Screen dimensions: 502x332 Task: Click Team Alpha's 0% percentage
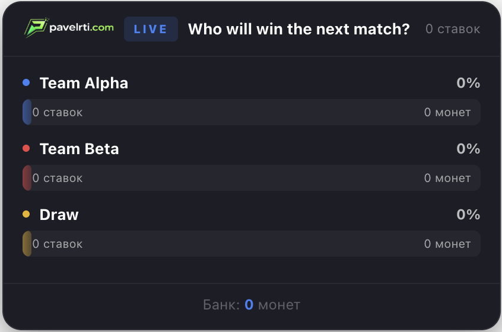click(468, 83)
